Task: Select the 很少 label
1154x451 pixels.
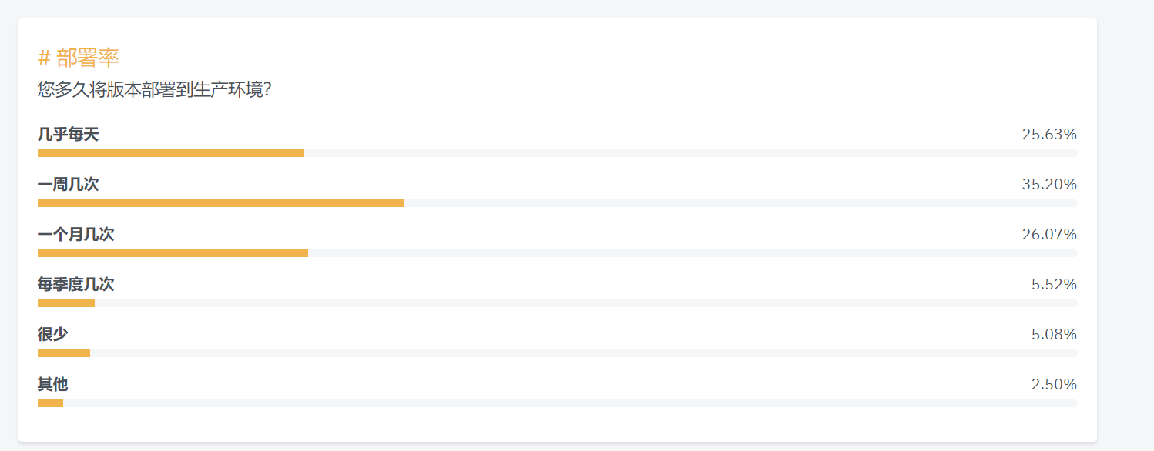Action: point(53,335)
